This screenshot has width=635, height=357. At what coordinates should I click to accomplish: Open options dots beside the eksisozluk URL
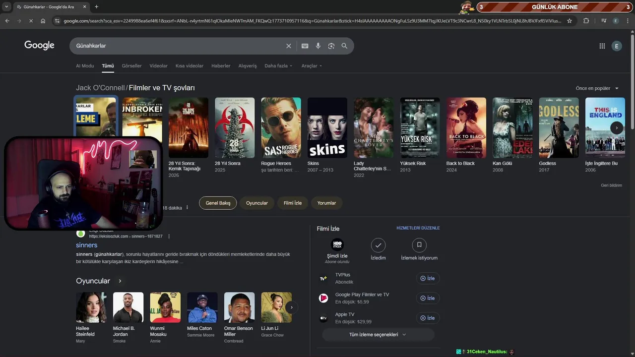click(169, 237)
